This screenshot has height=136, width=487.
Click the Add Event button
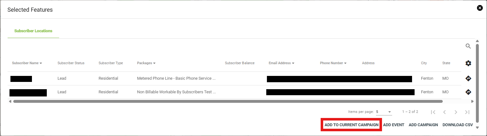393,125
